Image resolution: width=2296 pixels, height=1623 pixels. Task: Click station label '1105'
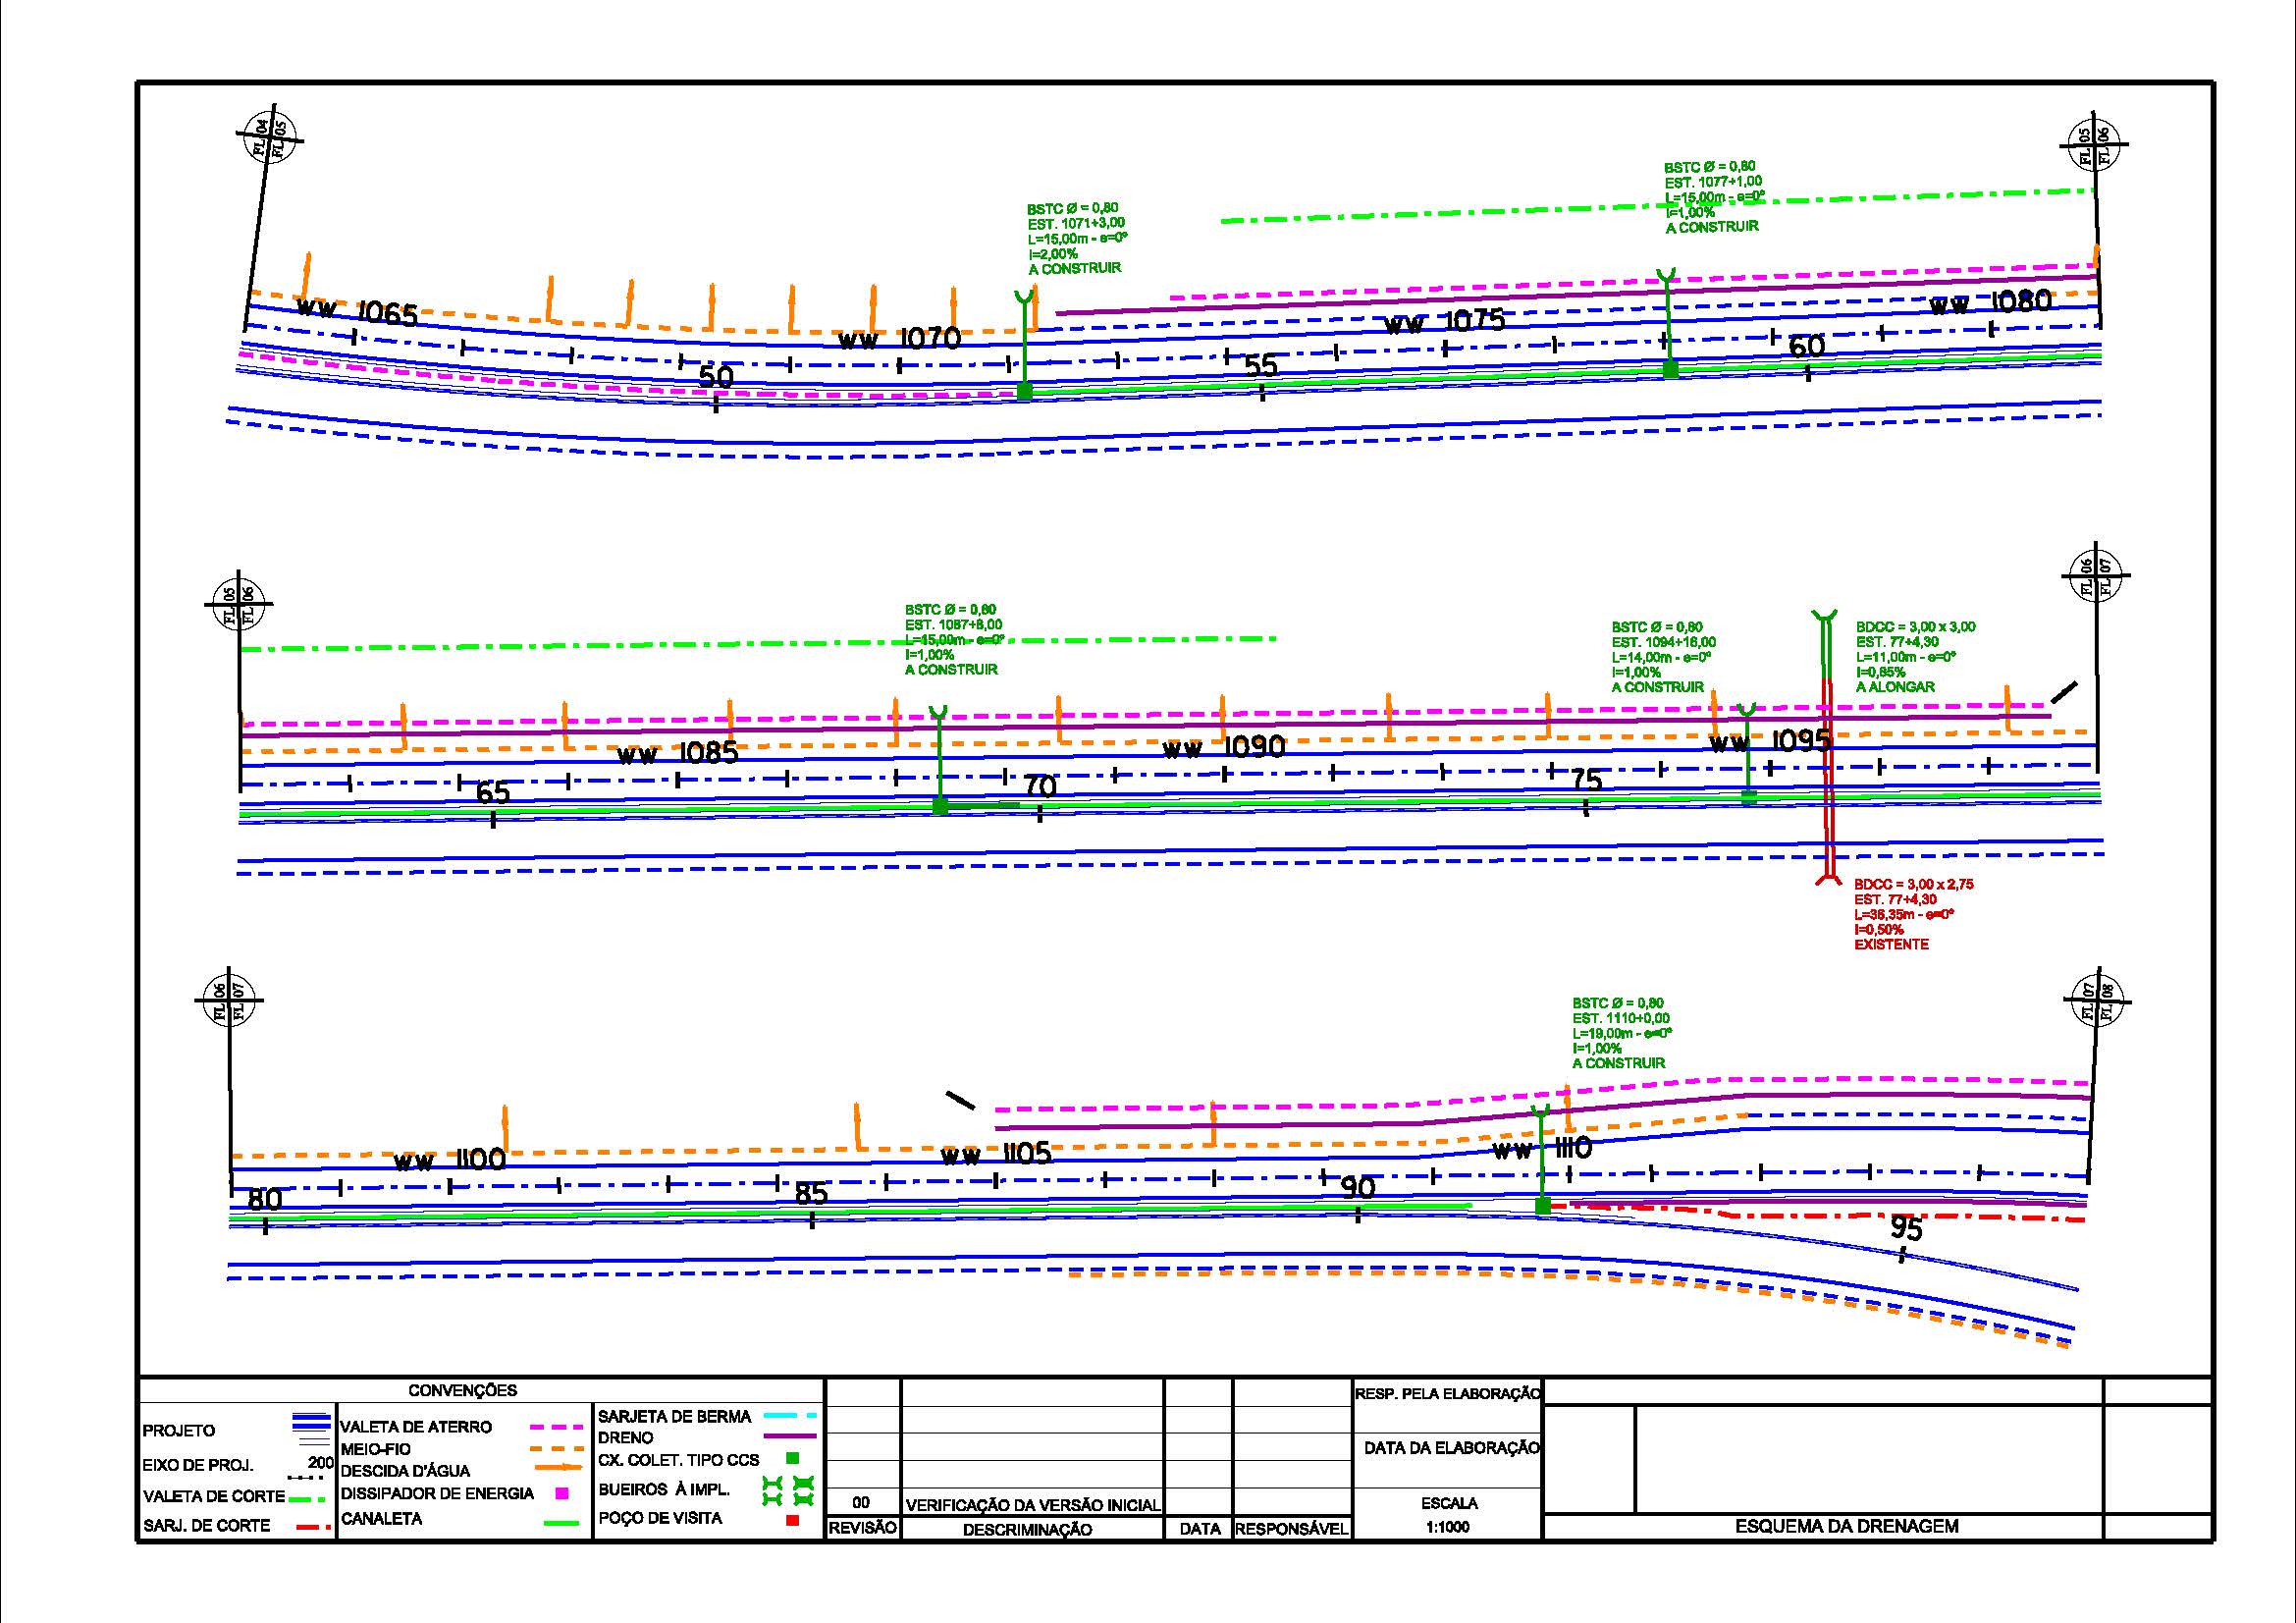point(1027,1153)
